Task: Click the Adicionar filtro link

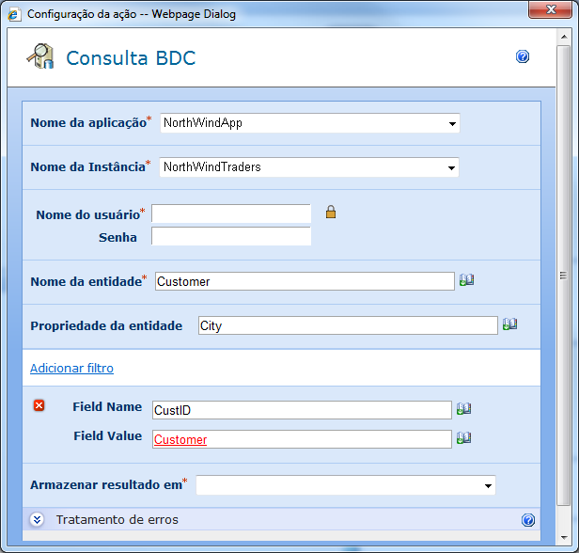Action: tap(71, 368)
